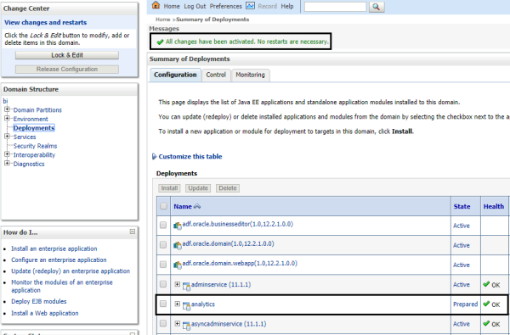Switch to the Configuration tab
510x335 pixels.
tap(175, 75)
